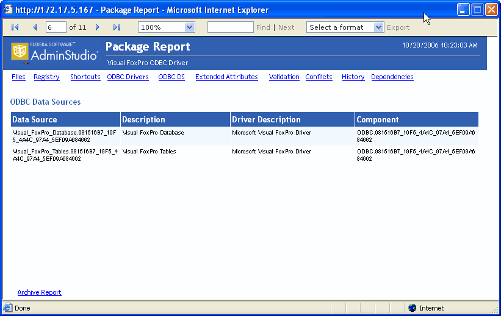
Task: Open the 100% zoom dropdown
Action: tap(189, 27)
